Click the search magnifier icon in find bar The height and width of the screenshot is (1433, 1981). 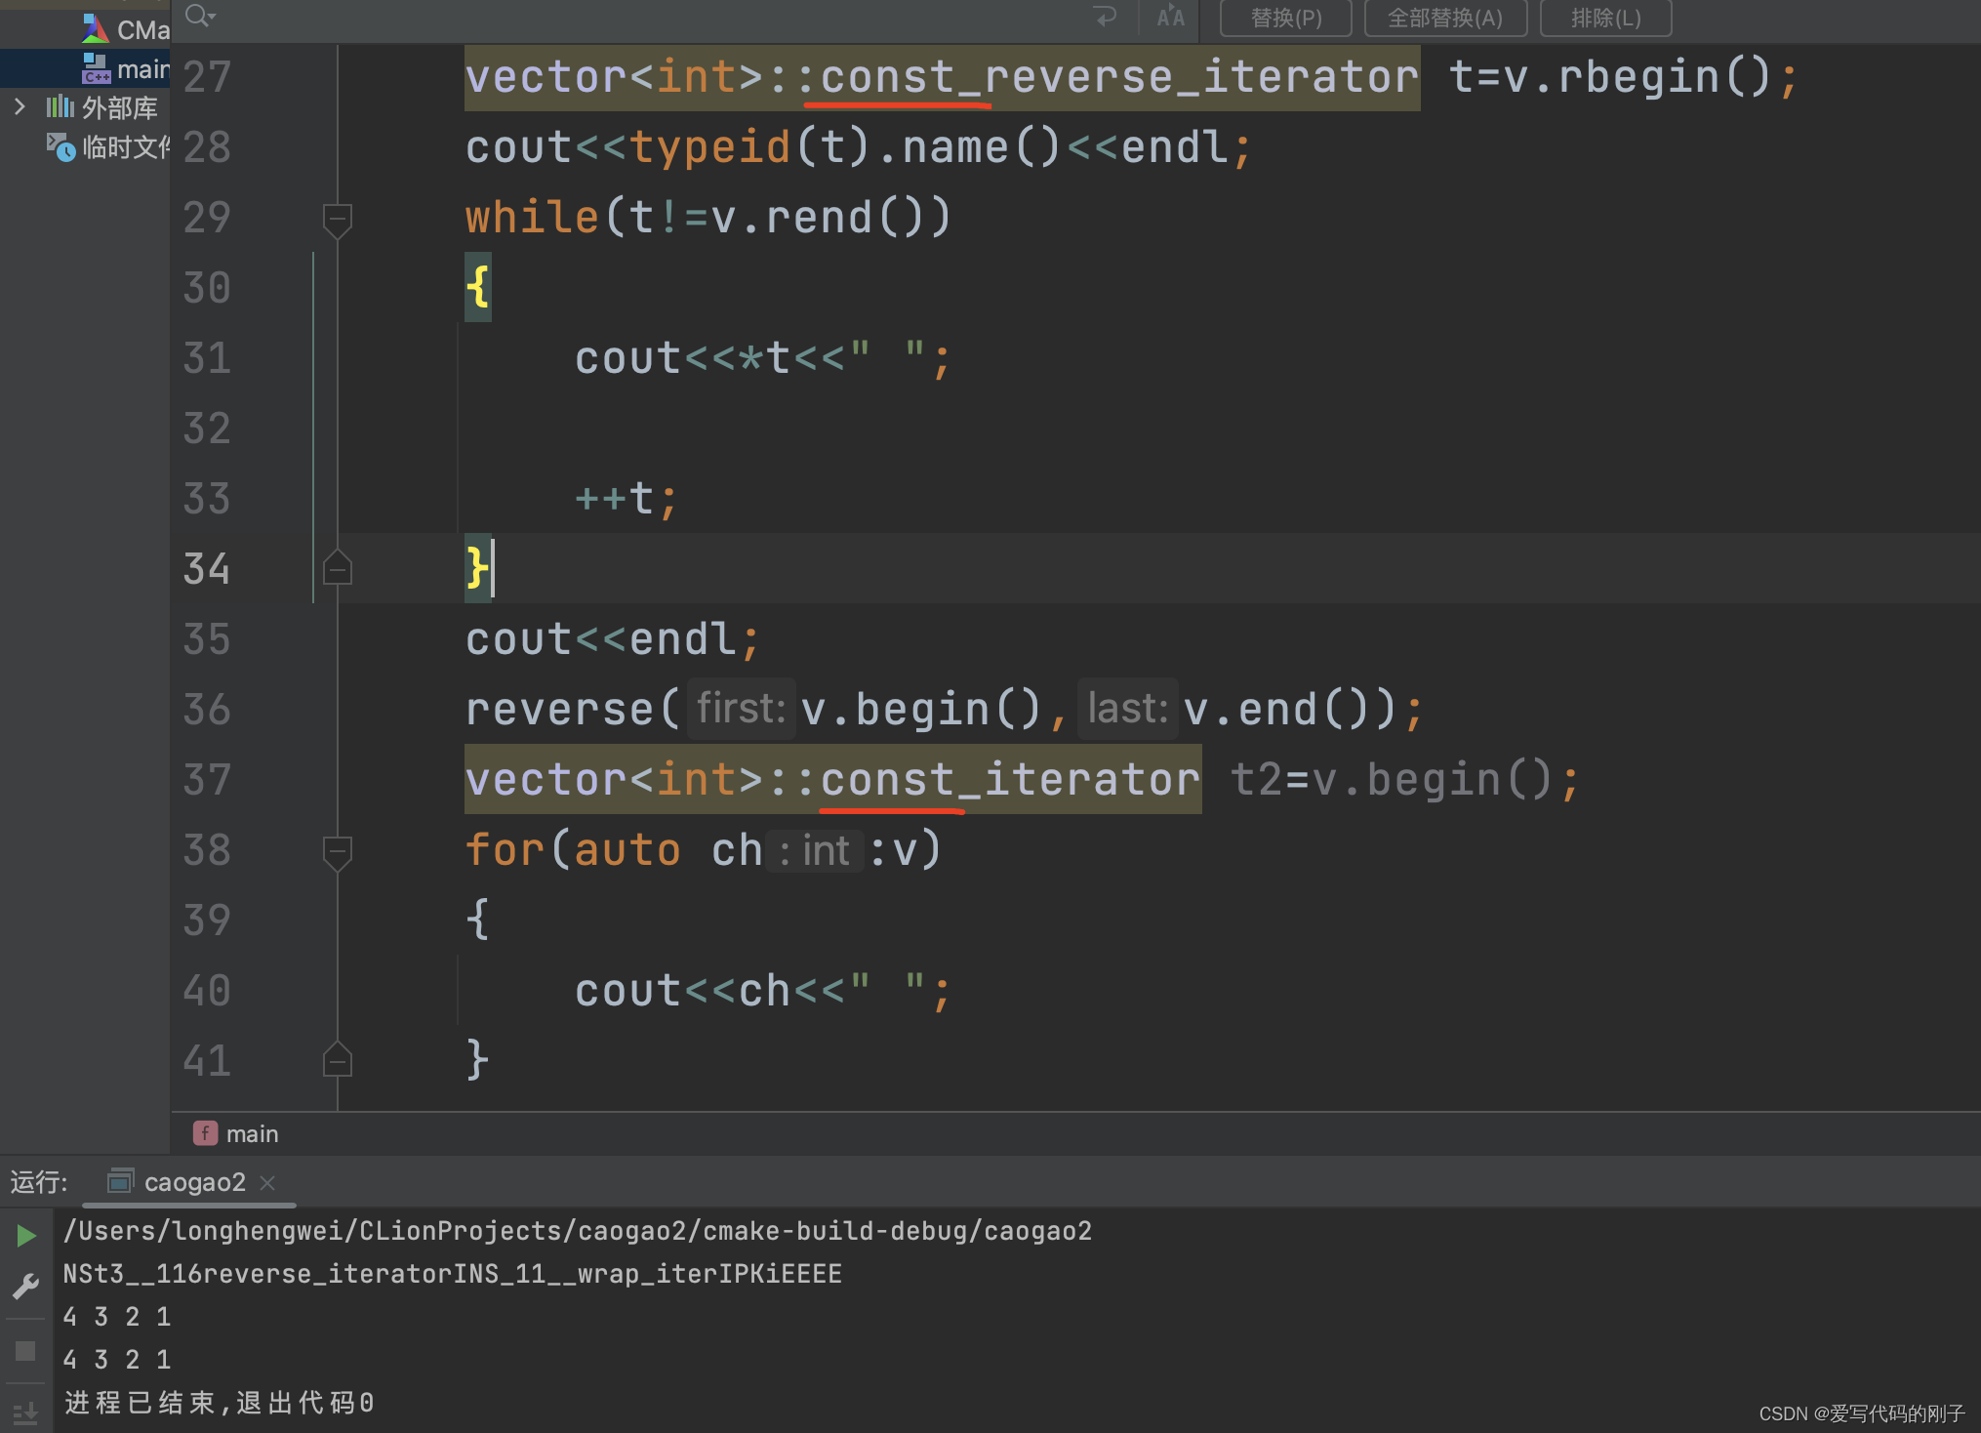pyautogui.click(x=199, y=16)
